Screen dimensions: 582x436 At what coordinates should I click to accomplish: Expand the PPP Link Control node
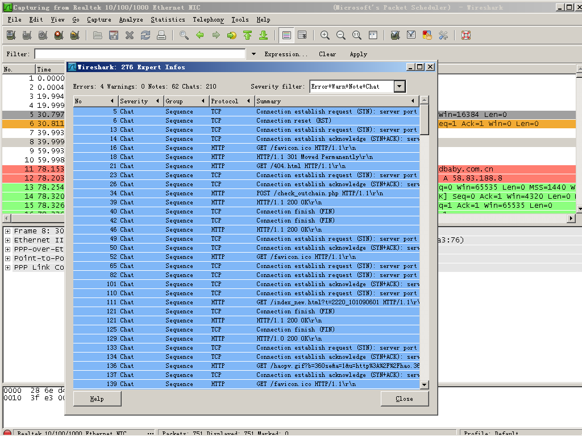click(x=7, y=267)
